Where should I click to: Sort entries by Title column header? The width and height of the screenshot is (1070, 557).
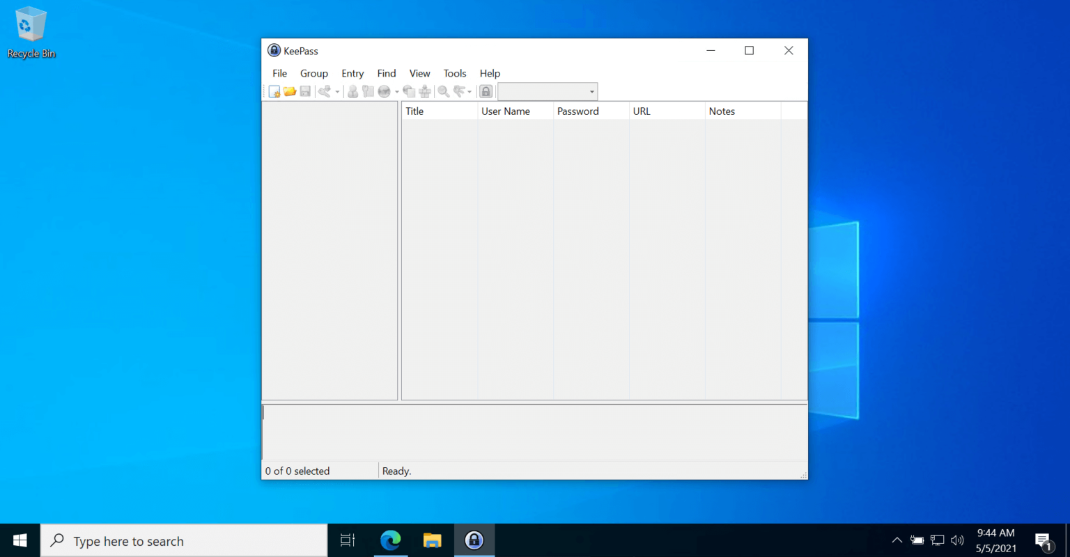pyautogui.click(x=439, y=111)
